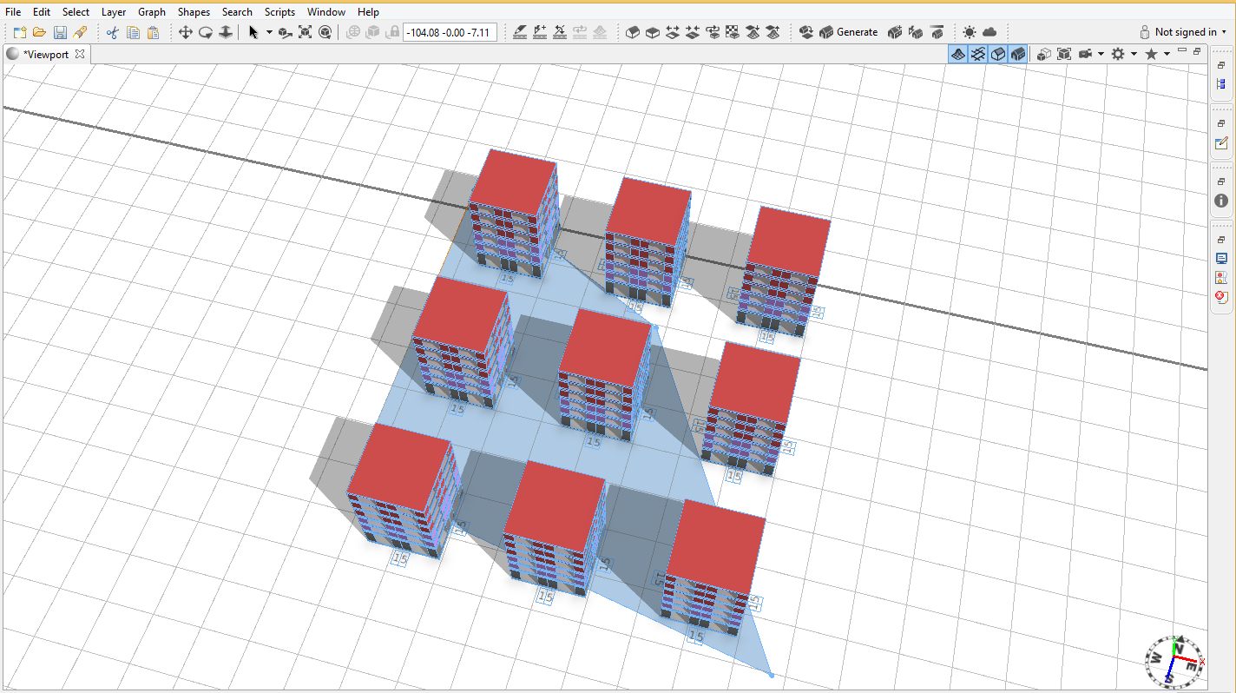The width and height of the screenshot is (1236, 693).
Task: Open the Graph menu
Action: [x=152, y=12]
